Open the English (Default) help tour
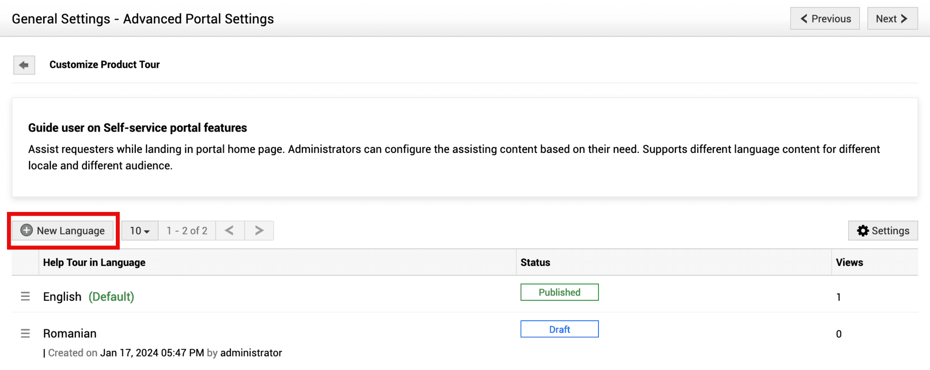This screenshot has width=930, height=370. [62, 297]
